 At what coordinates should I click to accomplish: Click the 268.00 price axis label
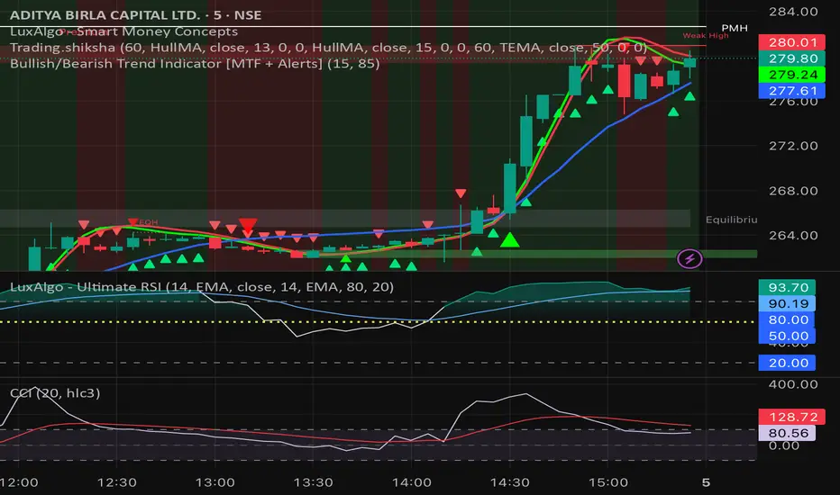[x=793, y=191]
